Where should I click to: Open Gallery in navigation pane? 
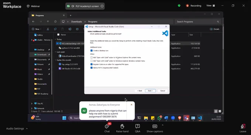(x=38, y=35)
